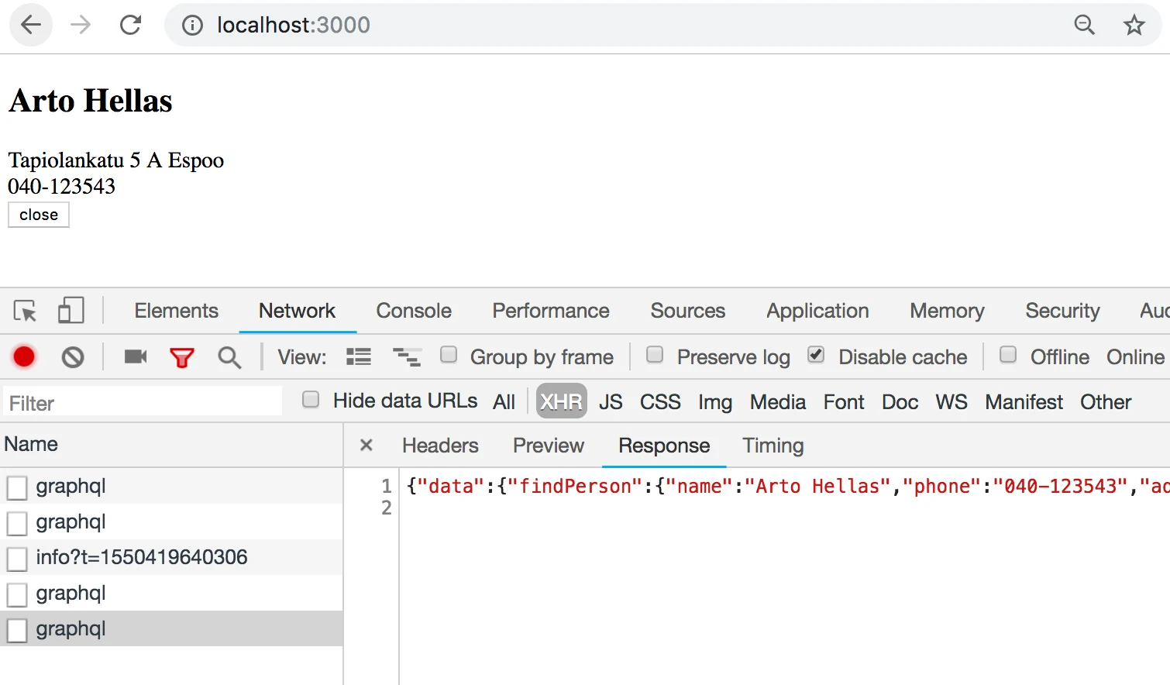Toggle the device toolbar icon
The width and height of the screenshot is (1170, 685).
[x=71, y=311]
